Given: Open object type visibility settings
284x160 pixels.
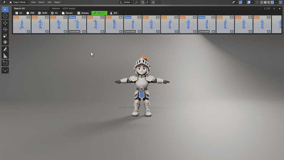Looking at the screenshot, I should (235, 2).
